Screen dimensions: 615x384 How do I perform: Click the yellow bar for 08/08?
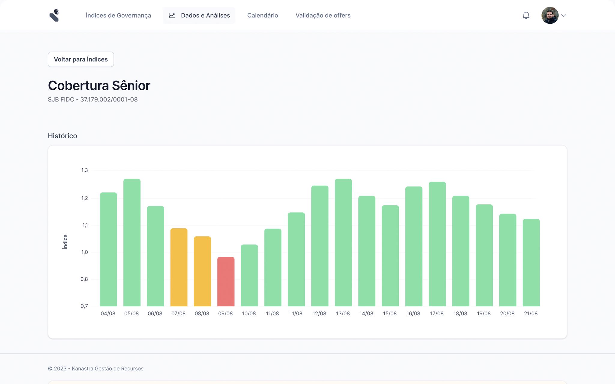click(202, 271)
